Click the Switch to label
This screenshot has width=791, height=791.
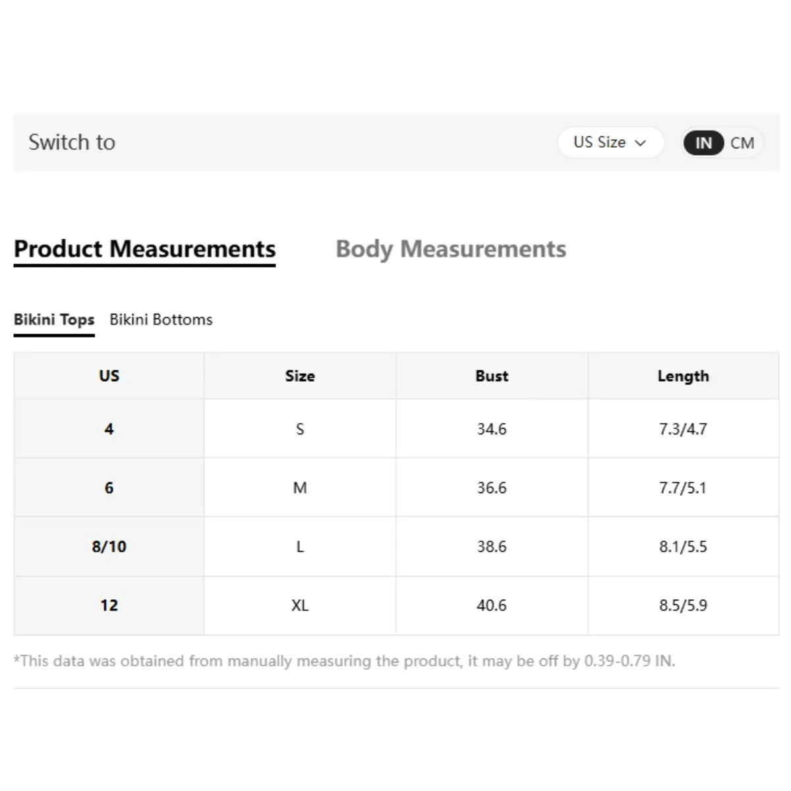(72, 142)
